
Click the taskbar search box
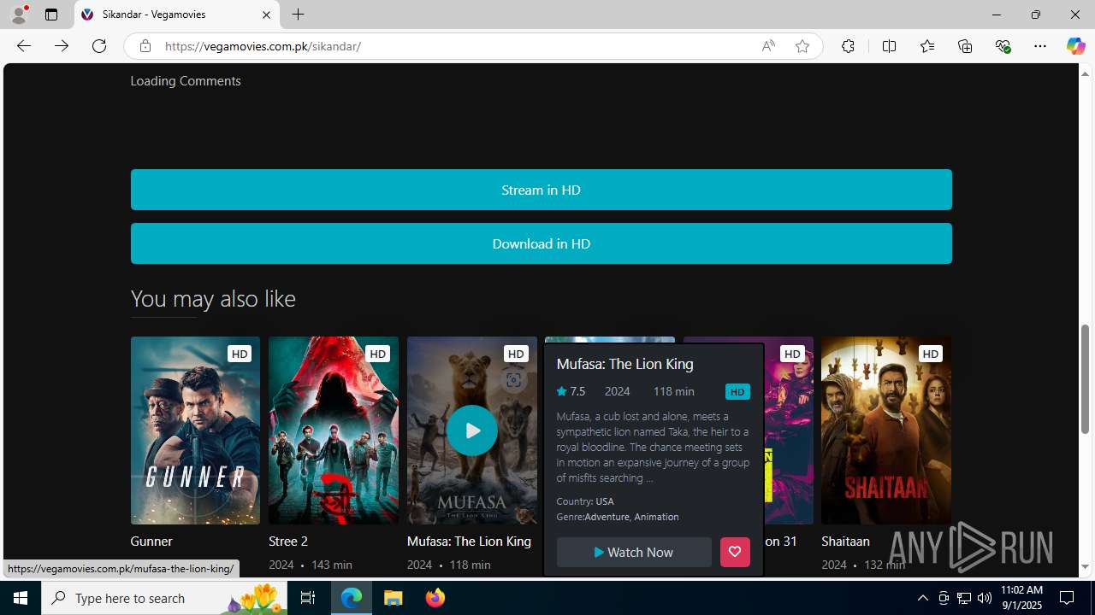pyautogui.click(x=165, y=598)
